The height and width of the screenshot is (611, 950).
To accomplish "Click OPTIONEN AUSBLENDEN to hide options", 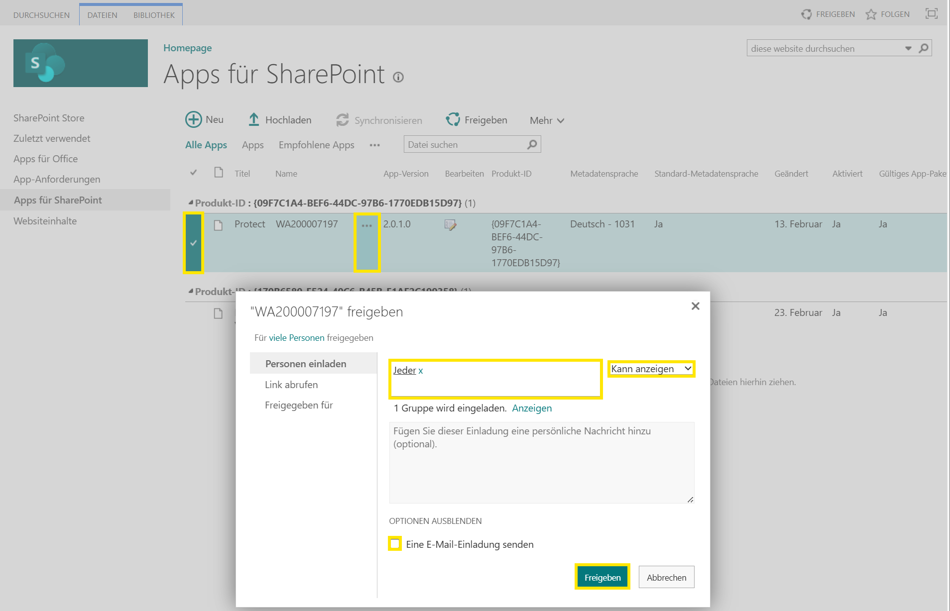I will pos(435,521).
